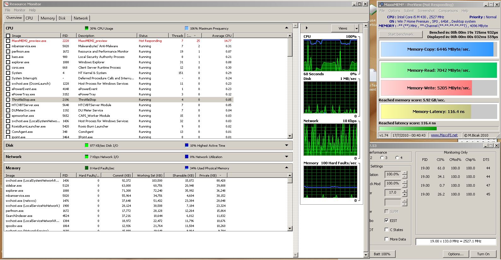Uncheck the EIST checkbox
The height and width of the screenshot is (260, 501).
386,221
